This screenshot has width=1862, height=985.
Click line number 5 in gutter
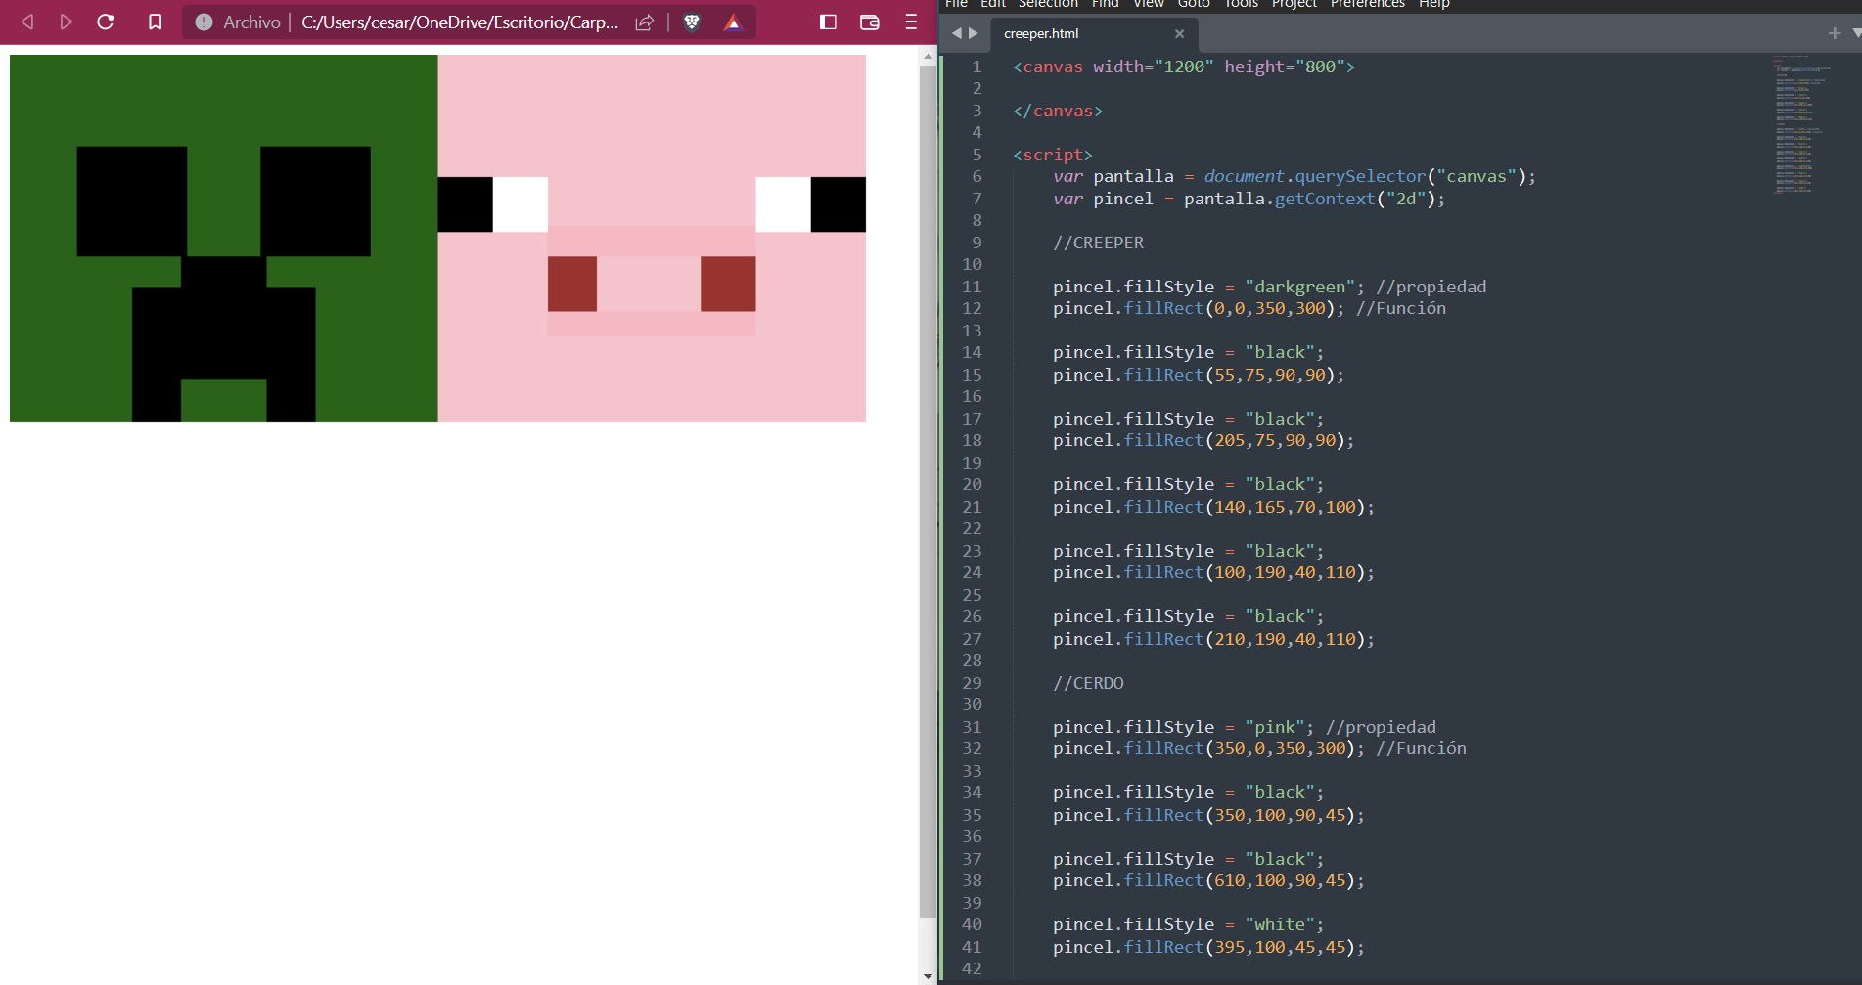(976, 155)
